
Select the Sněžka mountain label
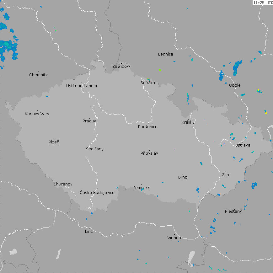point(147,83)
